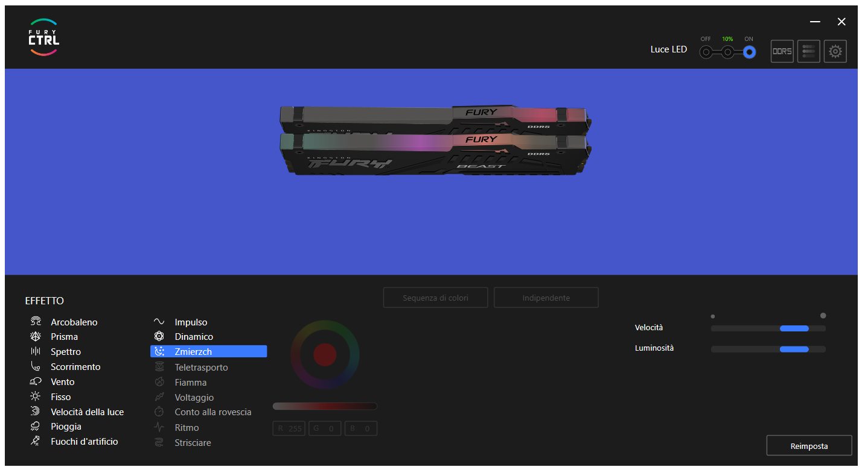The image size is (862, 470).
Task: Apply the Vento effect icon
Action: (x=36, y=381)
